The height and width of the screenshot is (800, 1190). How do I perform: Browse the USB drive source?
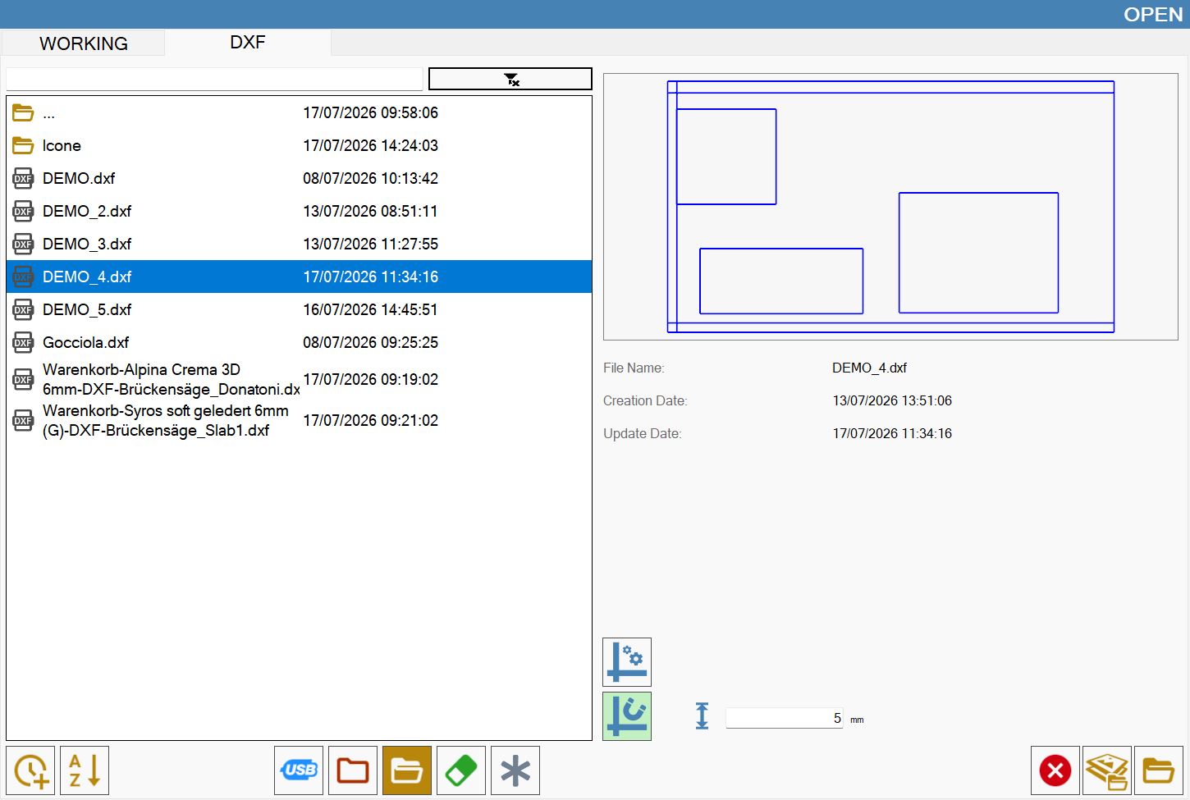299,770
